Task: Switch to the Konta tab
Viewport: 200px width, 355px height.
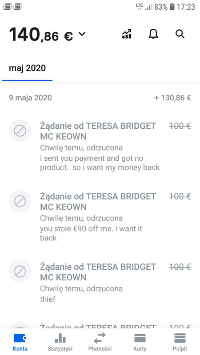Action: coord(20,342)
